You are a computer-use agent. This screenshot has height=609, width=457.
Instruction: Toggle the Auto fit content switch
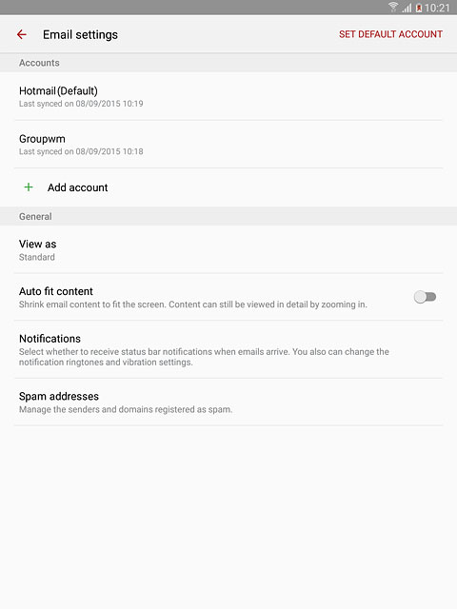425,297
